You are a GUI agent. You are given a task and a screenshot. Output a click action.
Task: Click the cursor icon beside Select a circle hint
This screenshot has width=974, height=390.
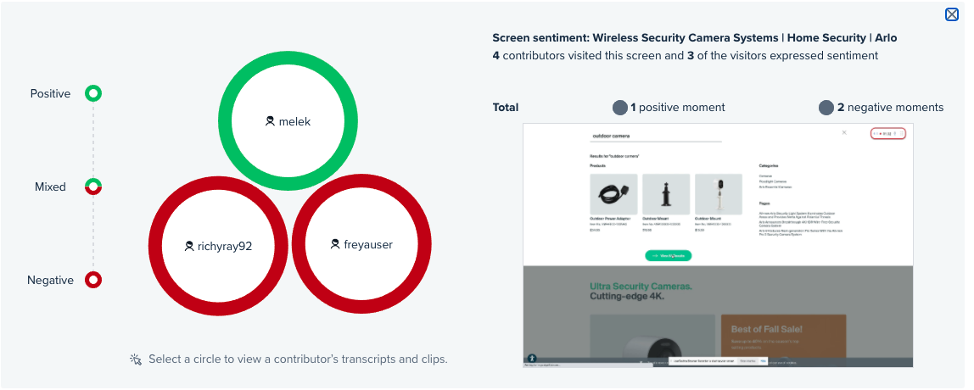click(136, 359)
